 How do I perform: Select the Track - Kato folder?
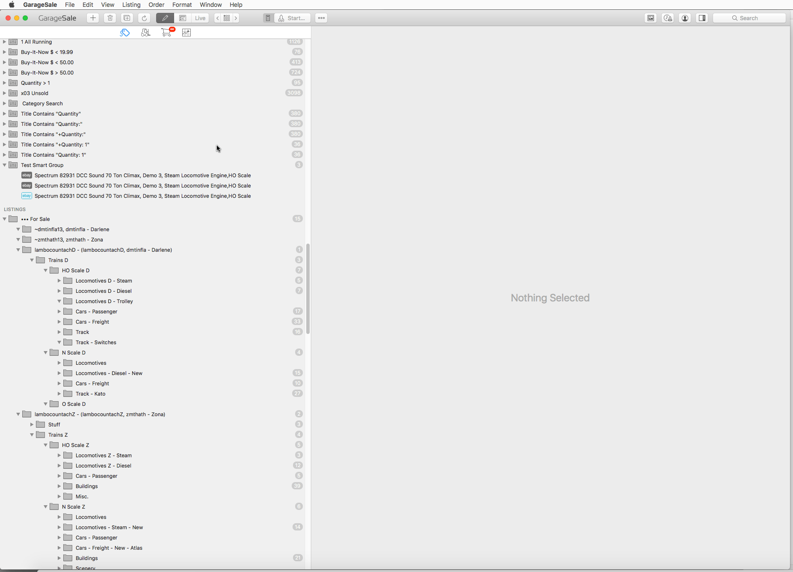pos(152,393)
